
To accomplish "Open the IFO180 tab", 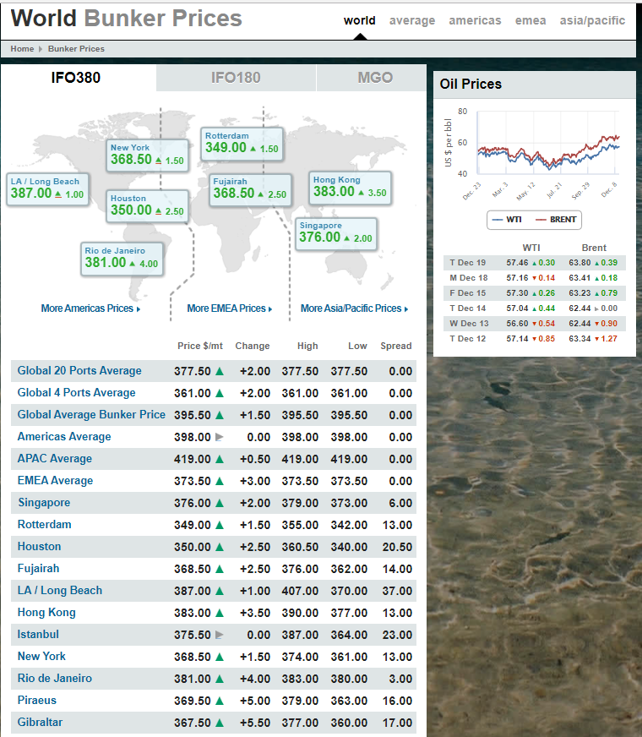I will pos(236,78).
